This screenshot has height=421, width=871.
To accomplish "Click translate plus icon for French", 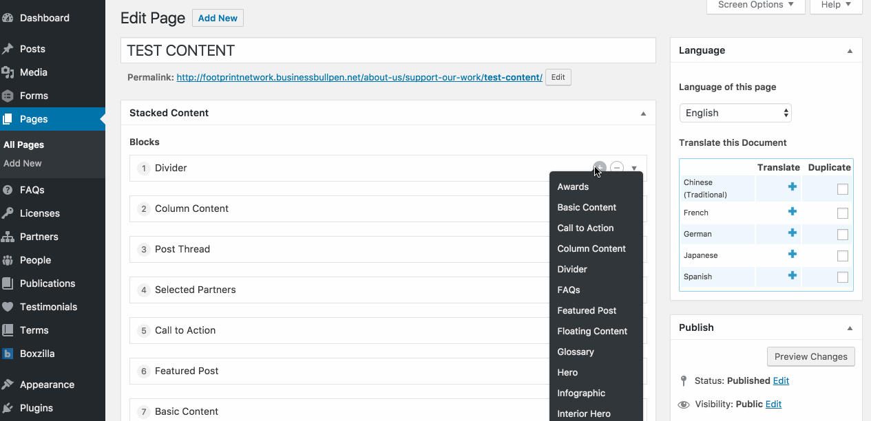I will [x=793, y=212].
